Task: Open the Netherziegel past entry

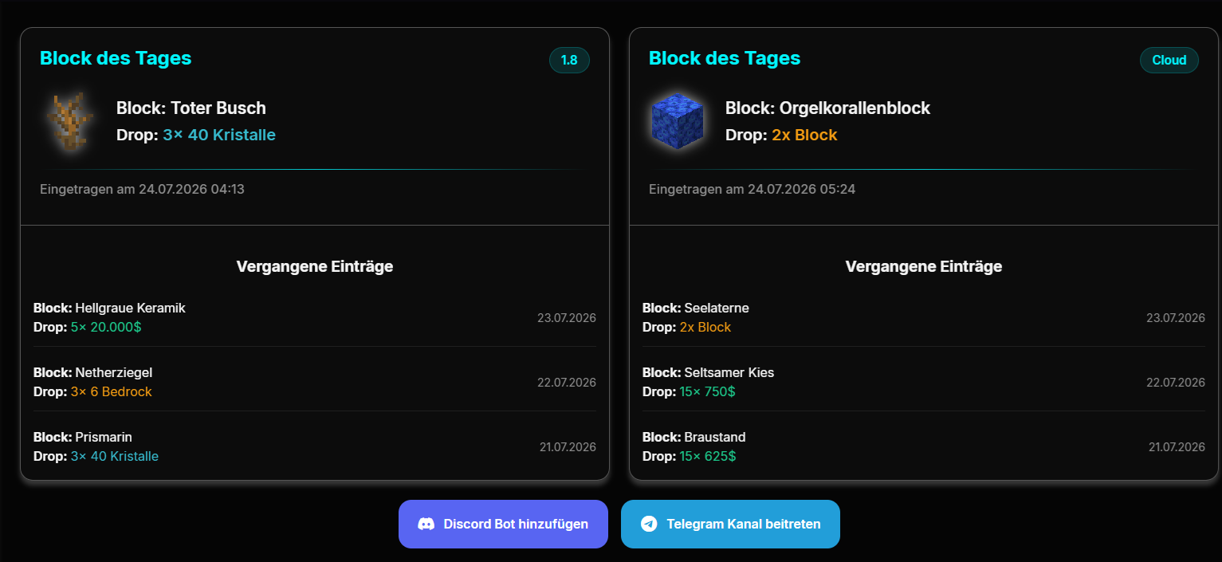Action: (315, 382)
